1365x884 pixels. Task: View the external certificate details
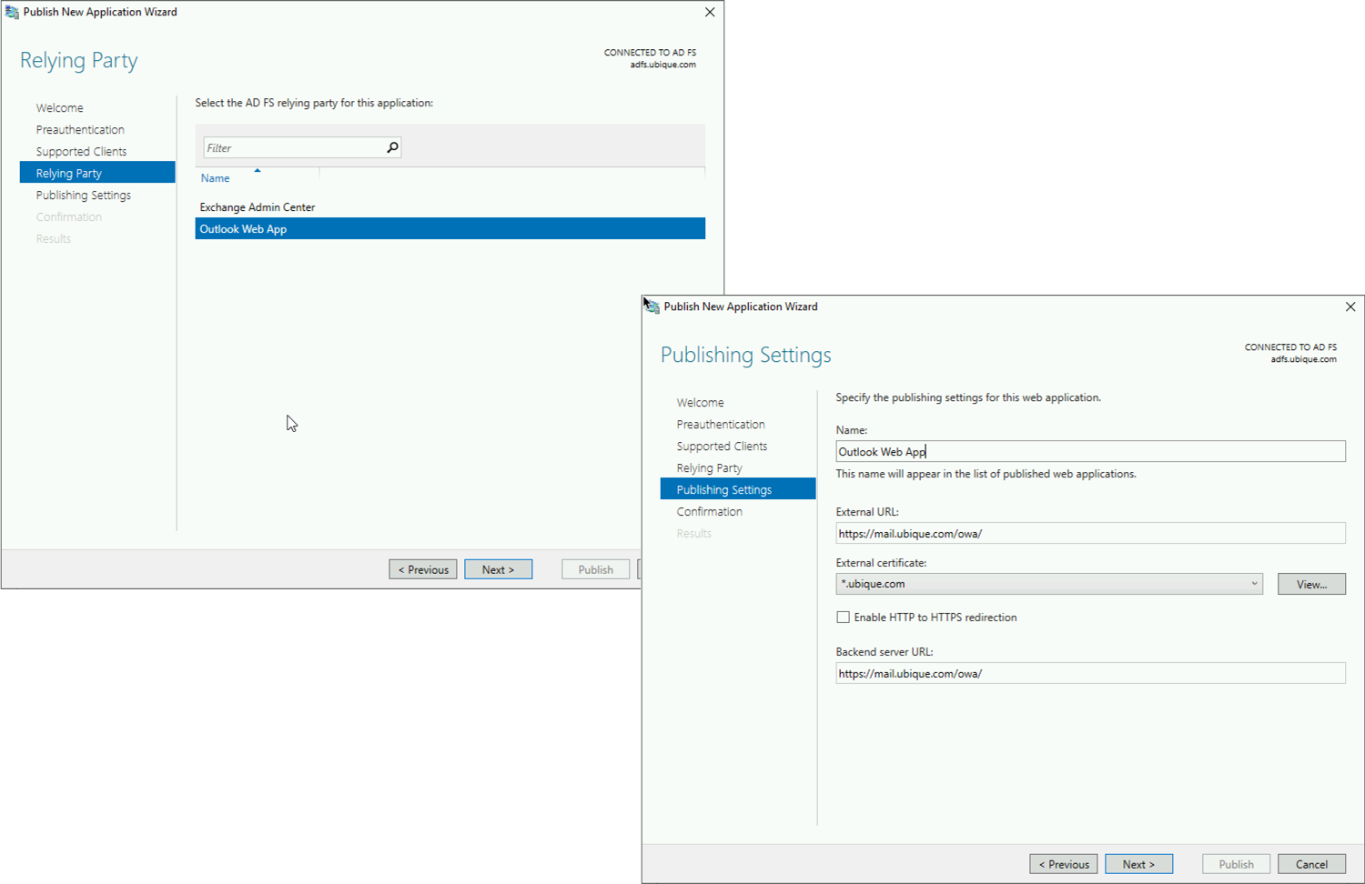[x=1311, y=584]
